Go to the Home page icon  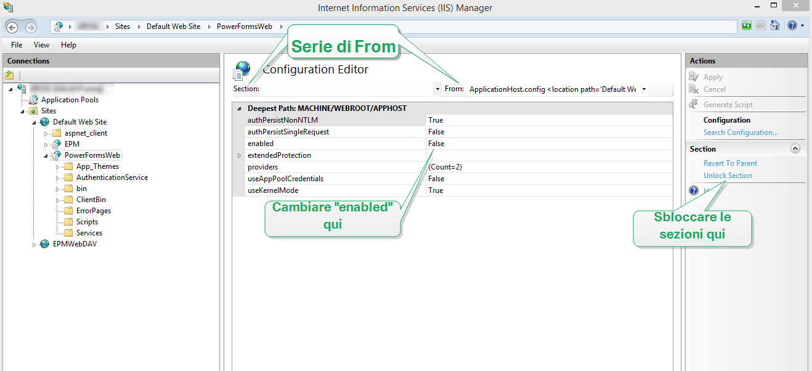[x=775, y=26]
